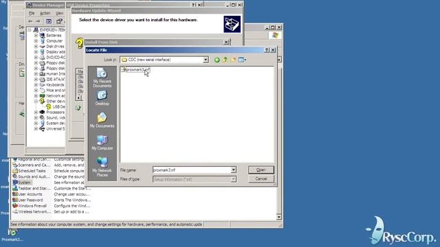Expand Computer node in Device Manager
Screen dimensions: 440x247
tap(36, 41)
